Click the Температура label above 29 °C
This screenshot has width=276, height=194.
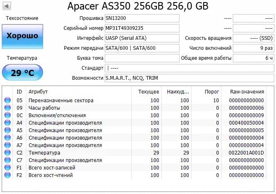coord(22,58)
